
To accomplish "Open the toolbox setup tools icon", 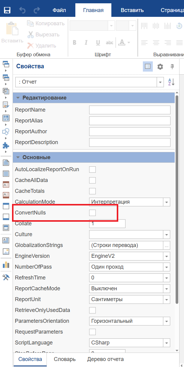I will pyautogui.click(x=6, y=277).
